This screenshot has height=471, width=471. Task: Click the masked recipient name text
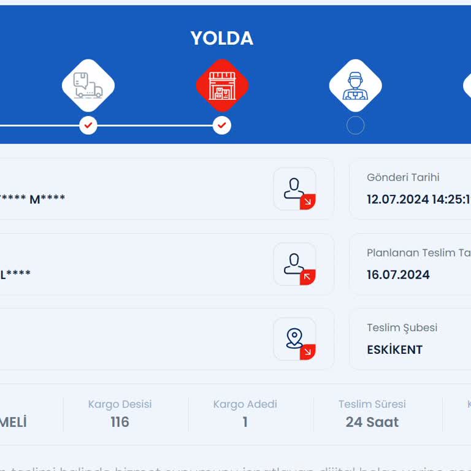pyautogui.click(x=15, y=274)
